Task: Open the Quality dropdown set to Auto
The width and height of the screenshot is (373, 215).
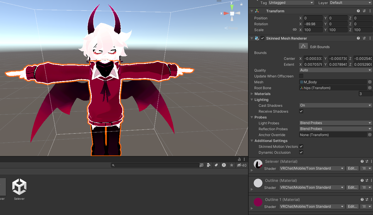Action: coord(336,70)
